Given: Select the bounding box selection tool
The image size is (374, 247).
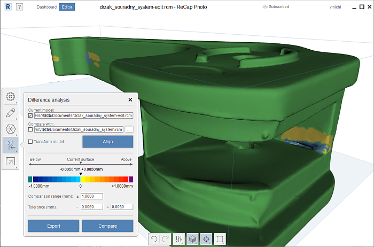Looking at the screenshot, I should coord(220,238).
